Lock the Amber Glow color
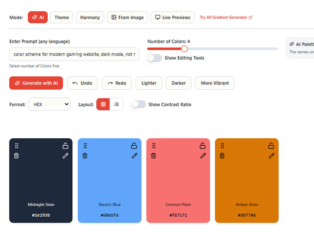 (x=271, y=146)
